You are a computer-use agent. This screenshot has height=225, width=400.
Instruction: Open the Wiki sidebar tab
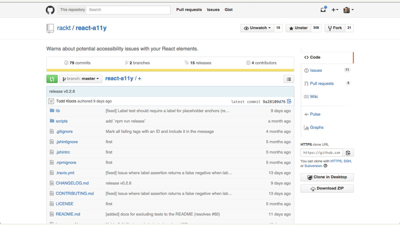pos(327,96)
